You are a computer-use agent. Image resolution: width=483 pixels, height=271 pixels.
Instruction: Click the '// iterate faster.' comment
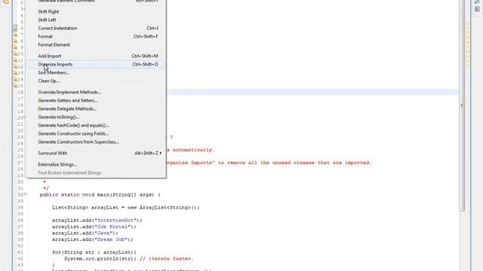point(166,259)
